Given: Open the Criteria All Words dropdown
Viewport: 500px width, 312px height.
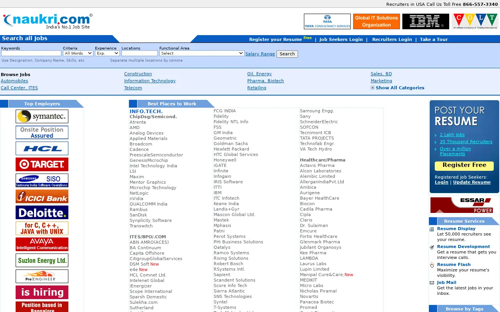Looking at the screenshot, I should pos(78,53).
